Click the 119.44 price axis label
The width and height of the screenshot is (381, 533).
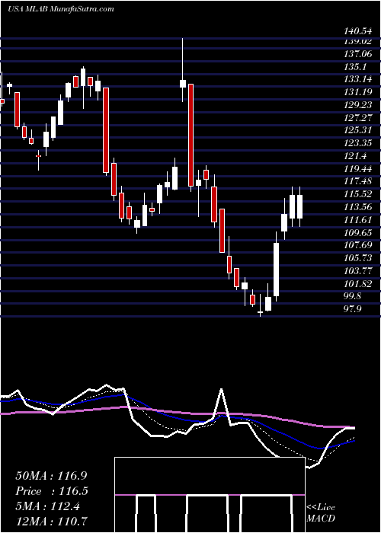point(357,169)
